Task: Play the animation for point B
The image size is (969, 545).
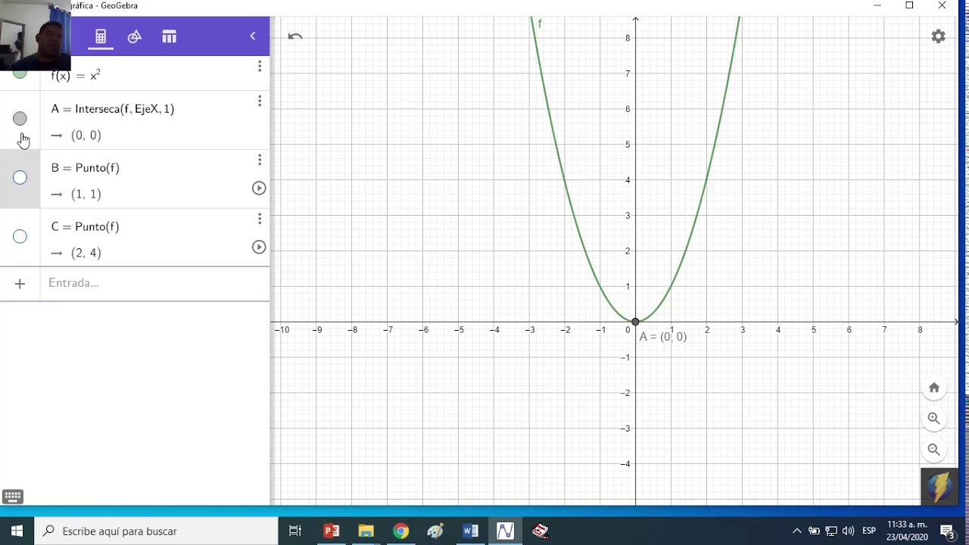Action: (x=259, y=188)
